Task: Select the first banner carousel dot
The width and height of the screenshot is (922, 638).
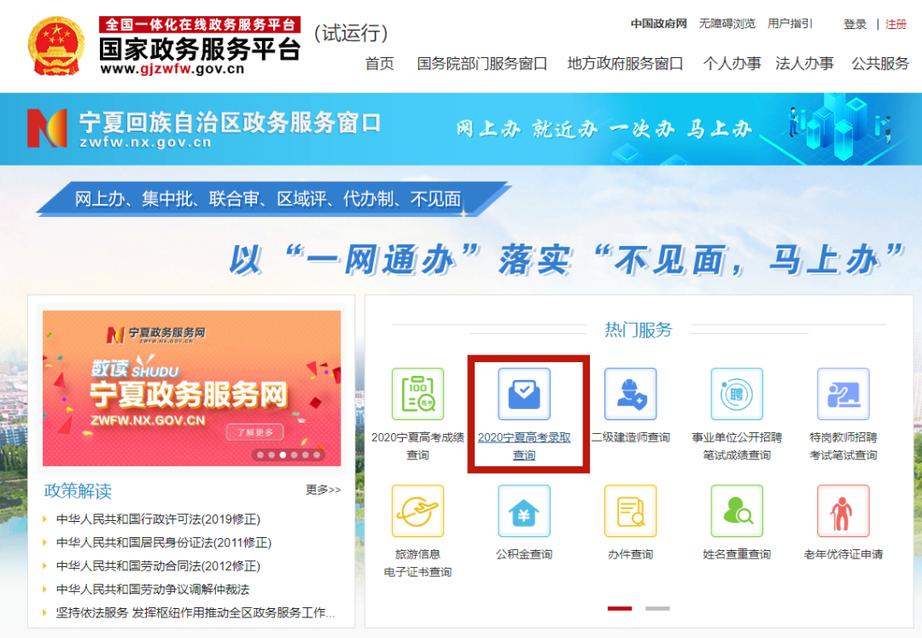Action: pos(261,455)
